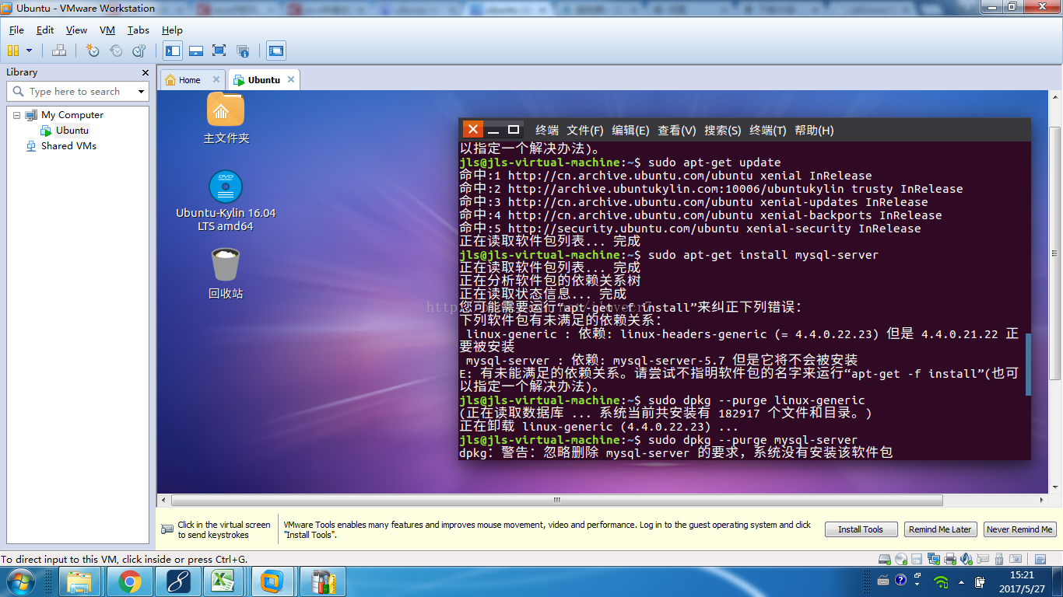Maximize the Ubuntu terminal window

514,130
